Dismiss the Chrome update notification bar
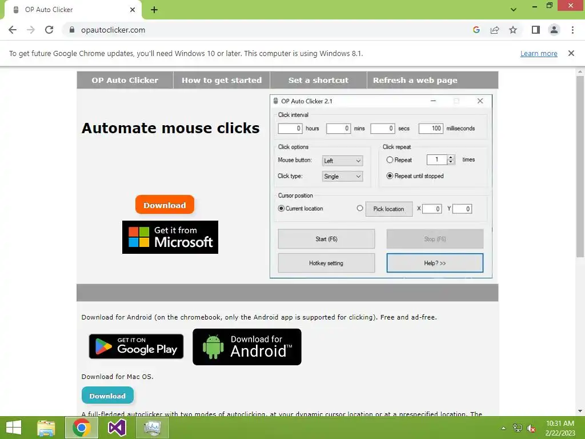The image size is (585, 439). 571,53
